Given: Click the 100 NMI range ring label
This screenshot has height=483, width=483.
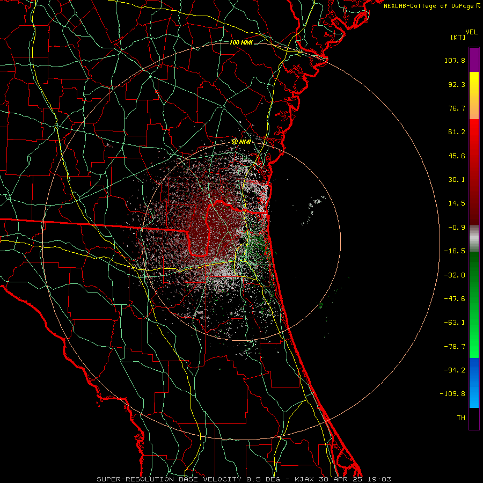Looking at the screenshot, I should [241, 42].
